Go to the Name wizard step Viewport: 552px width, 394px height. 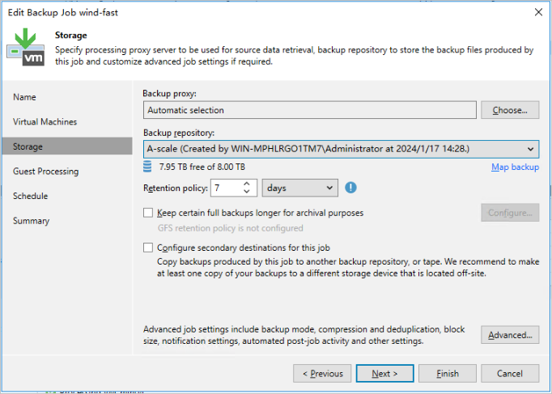coord(25,97)
